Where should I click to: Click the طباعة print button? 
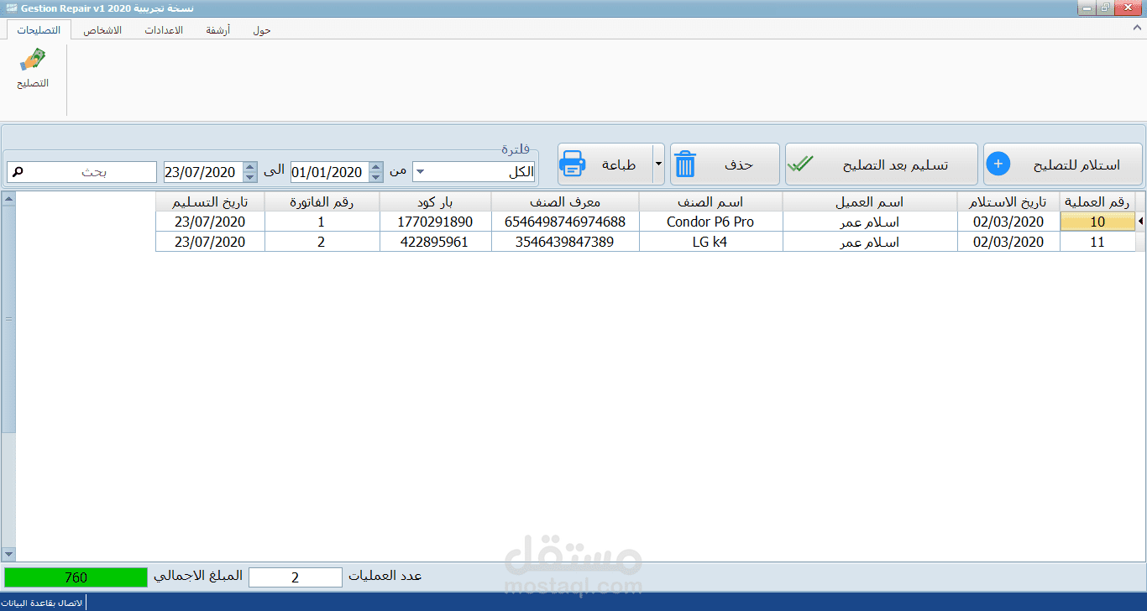(605, 164)
